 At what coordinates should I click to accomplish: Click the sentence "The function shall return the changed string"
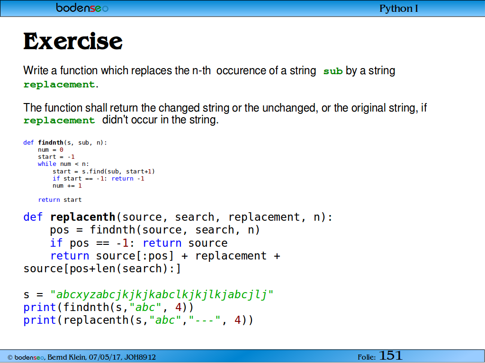126,108
